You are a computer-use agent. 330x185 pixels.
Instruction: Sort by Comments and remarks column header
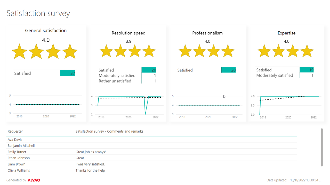coord(109,131)
